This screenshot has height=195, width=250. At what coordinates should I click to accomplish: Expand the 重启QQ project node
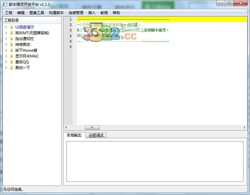pos(6,62)
